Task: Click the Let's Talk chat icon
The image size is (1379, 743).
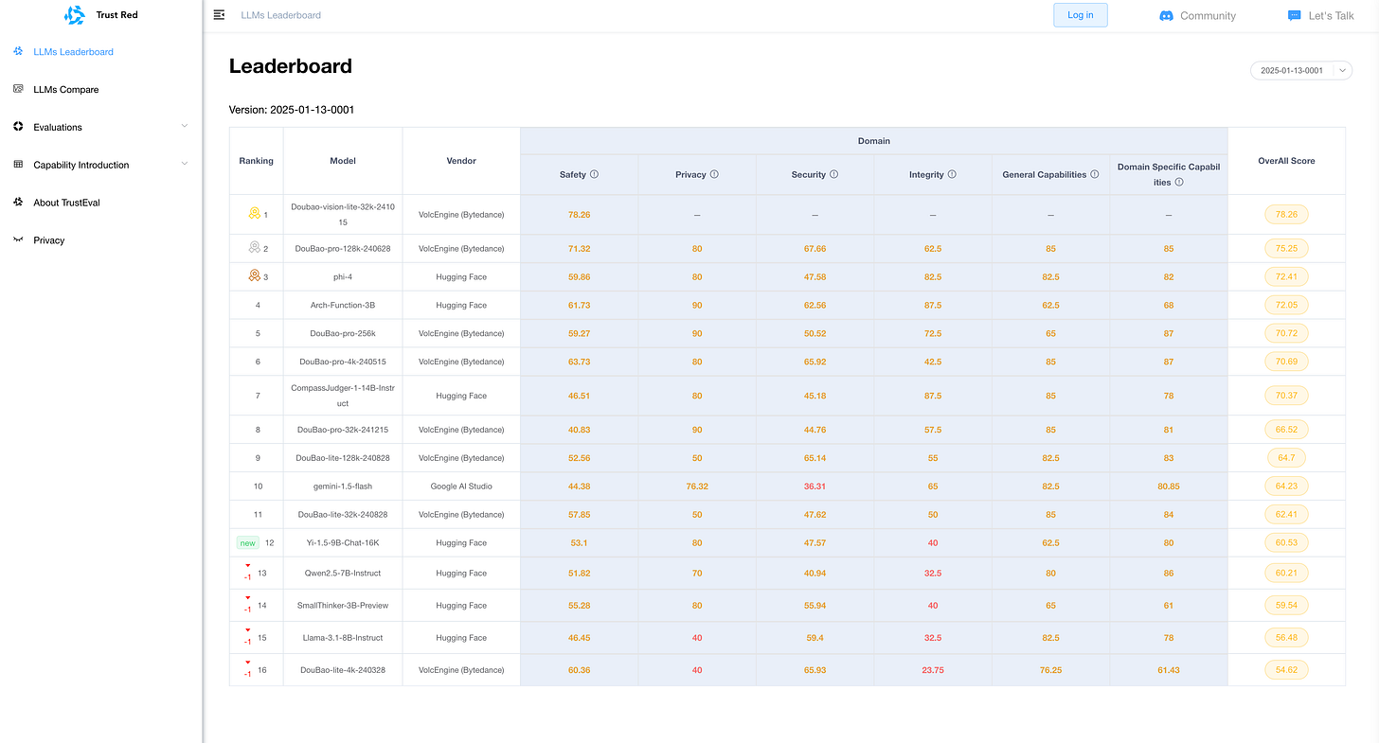Action: pyautogui.click(x=1295, y=15)
